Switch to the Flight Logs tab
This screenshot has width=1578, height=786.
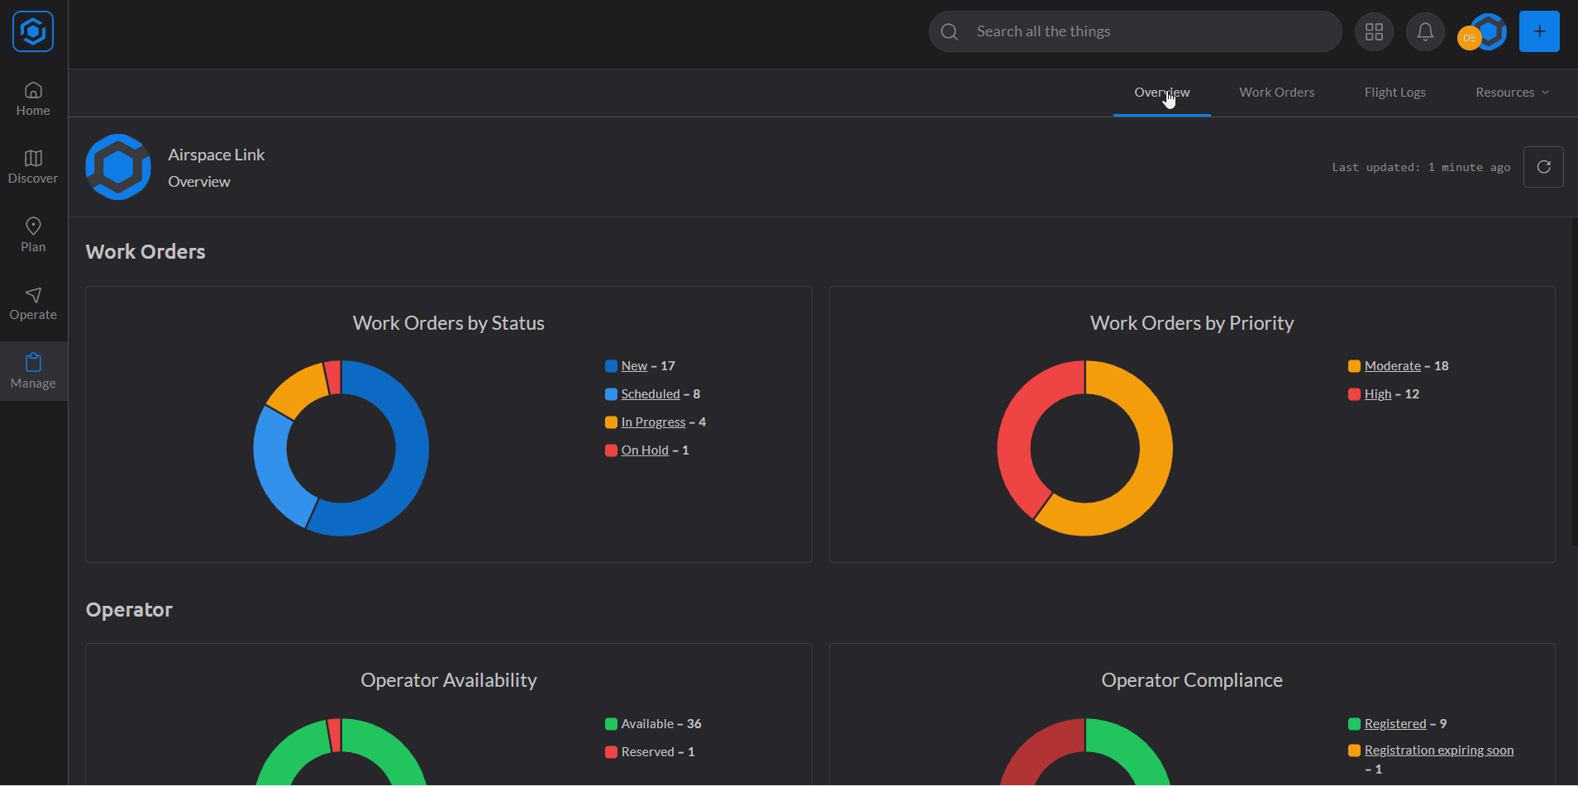click(1394, 93)
